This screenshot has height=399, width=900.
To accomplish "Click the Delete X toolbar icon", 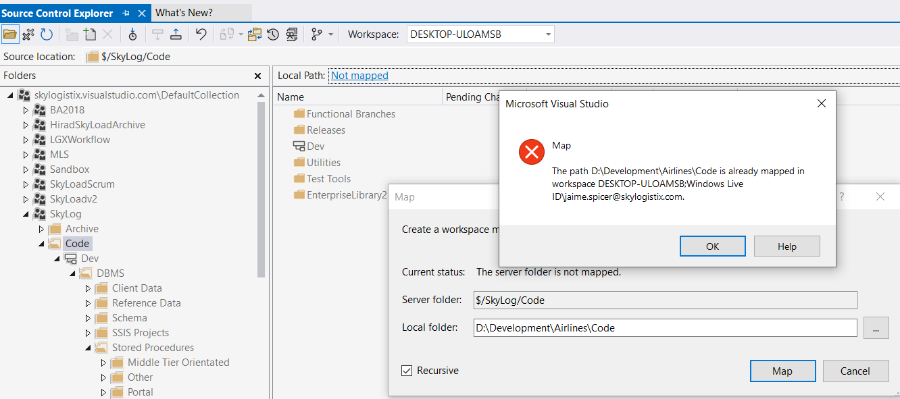I will 108,34.
